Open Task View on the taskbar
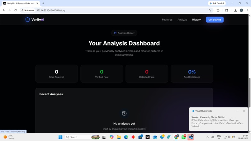This screenshot has height=141, width=251. tap(104, 137)
